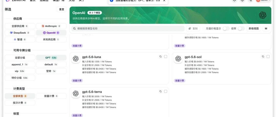Image resolution: width=276 pixels, height=117 pixels.
Task: Click terra's 输入价格 $0.3200 line
Action: pos(97,96)
